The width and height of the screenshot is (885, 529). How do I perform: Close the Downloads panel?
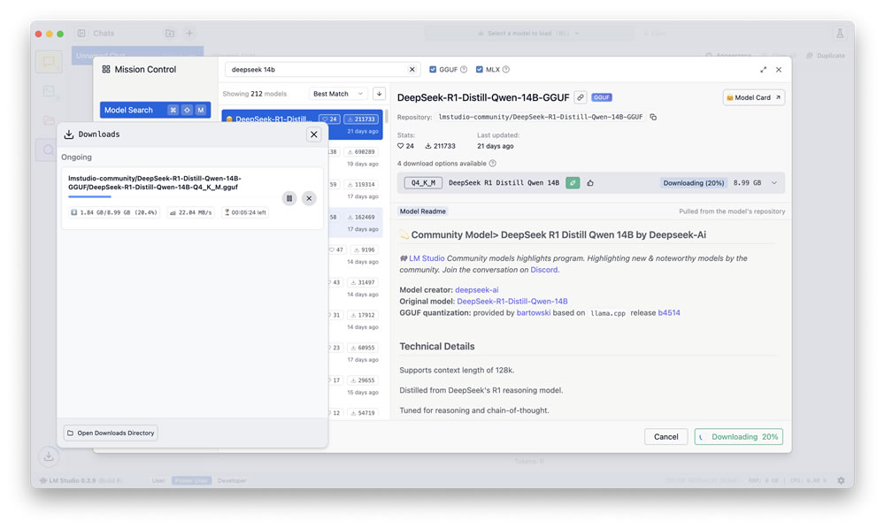click(x=314, y=134)
